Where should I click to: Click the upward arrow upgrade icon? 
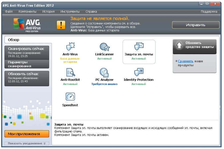click(x=179, y=45)
